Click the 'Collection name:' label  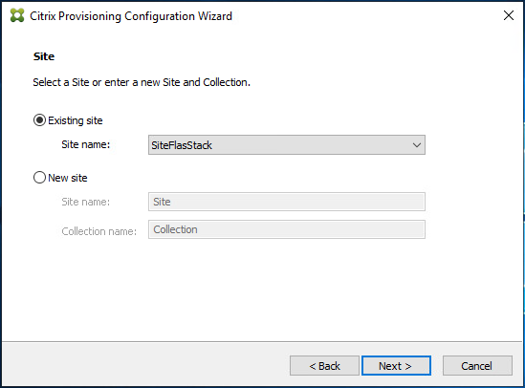(99, 231)
